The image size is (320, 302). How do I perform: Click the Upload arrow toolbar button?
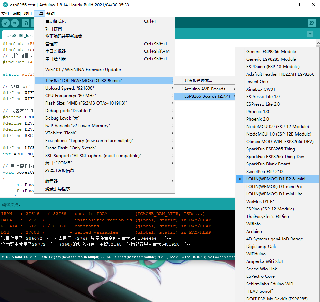coord(15,23)
